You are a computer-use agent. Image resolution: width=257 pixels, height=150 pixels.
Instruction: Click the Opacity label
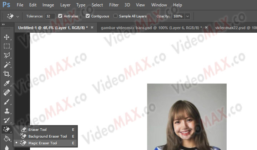[x=163, y=16]
